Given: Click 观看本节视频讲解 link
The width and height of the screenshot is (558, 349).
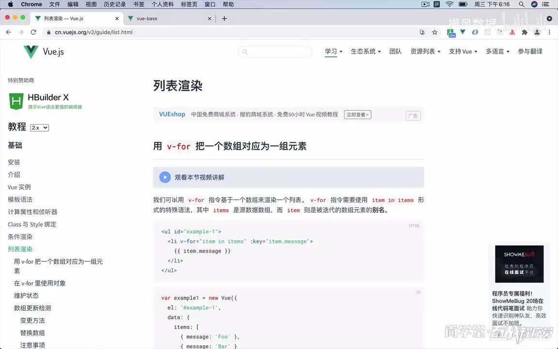Looking at the screenshot, I should pos(199,177).
